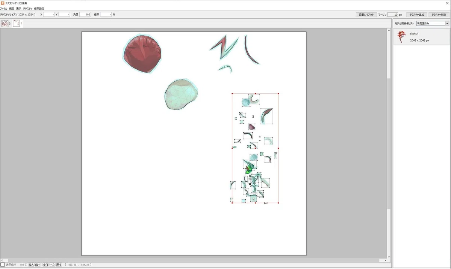Open the 表示 menu
Viewport: 451px width, 269px height.
[18, 8]
